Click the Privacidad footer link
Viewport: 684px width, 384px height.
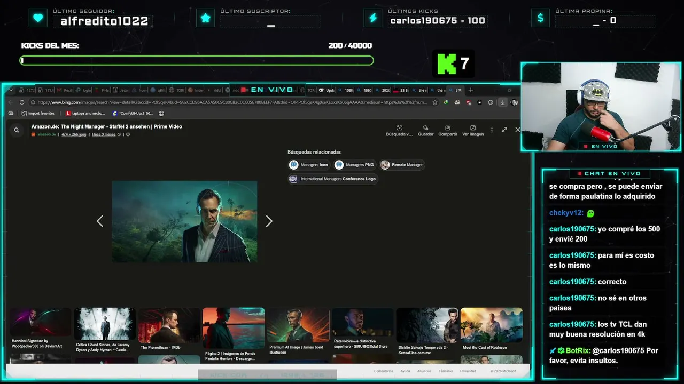pos(468,371)
